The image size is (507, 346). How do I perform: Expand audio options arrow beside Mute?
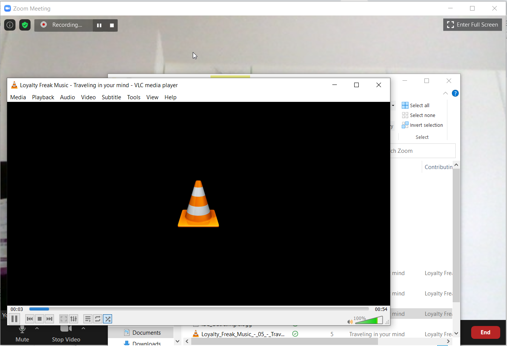coord(37,328)
